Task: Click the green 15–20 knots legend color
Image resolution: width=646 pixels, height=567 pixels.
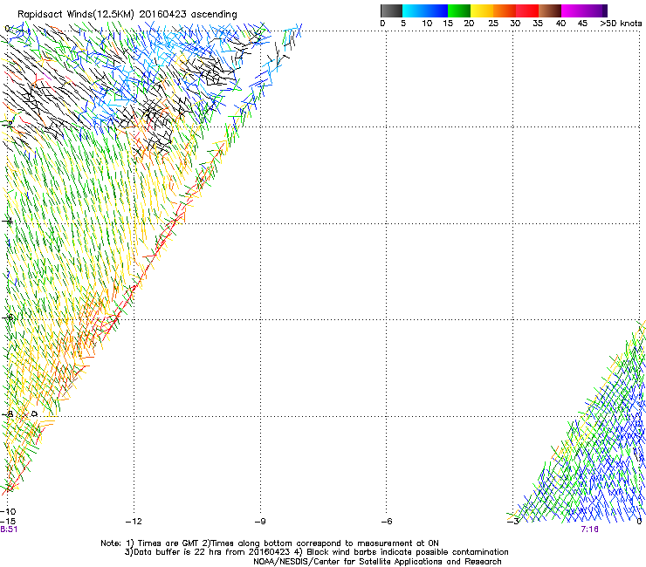Action: [x=459, y=10]
